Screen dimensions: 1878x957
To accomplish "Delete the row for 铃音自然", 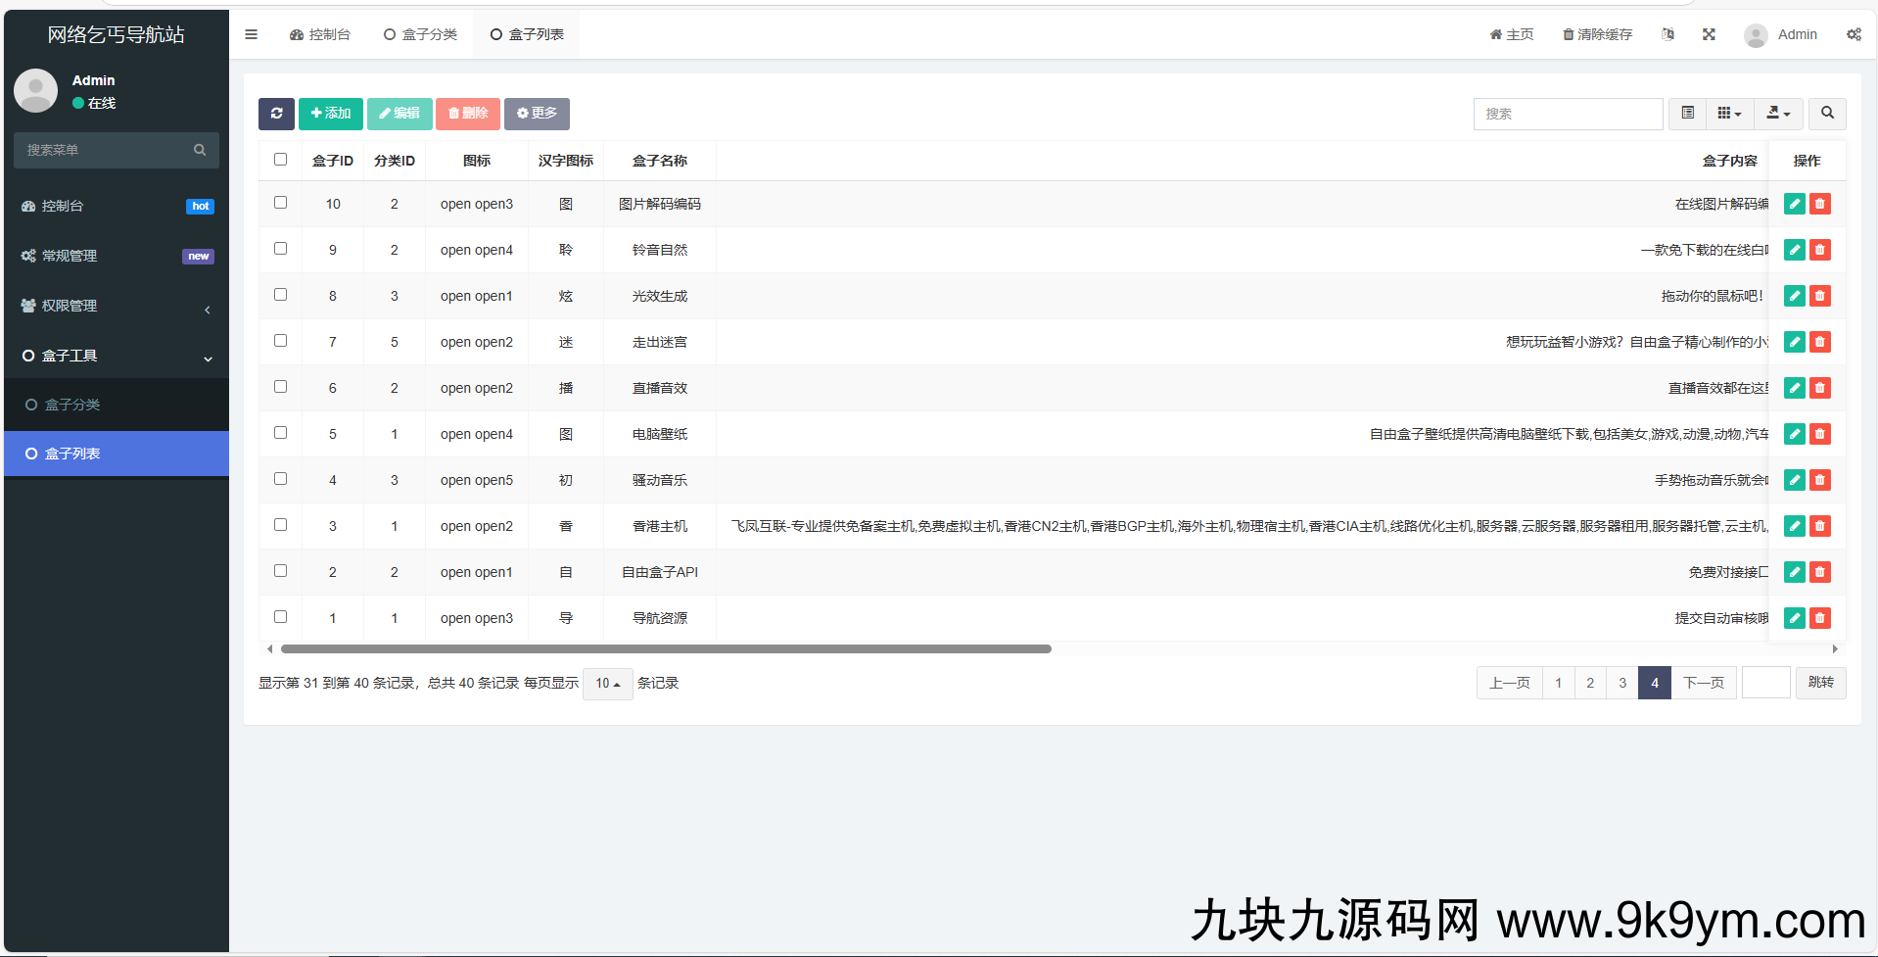I will pyautogui.click(x=1819, y=250).
